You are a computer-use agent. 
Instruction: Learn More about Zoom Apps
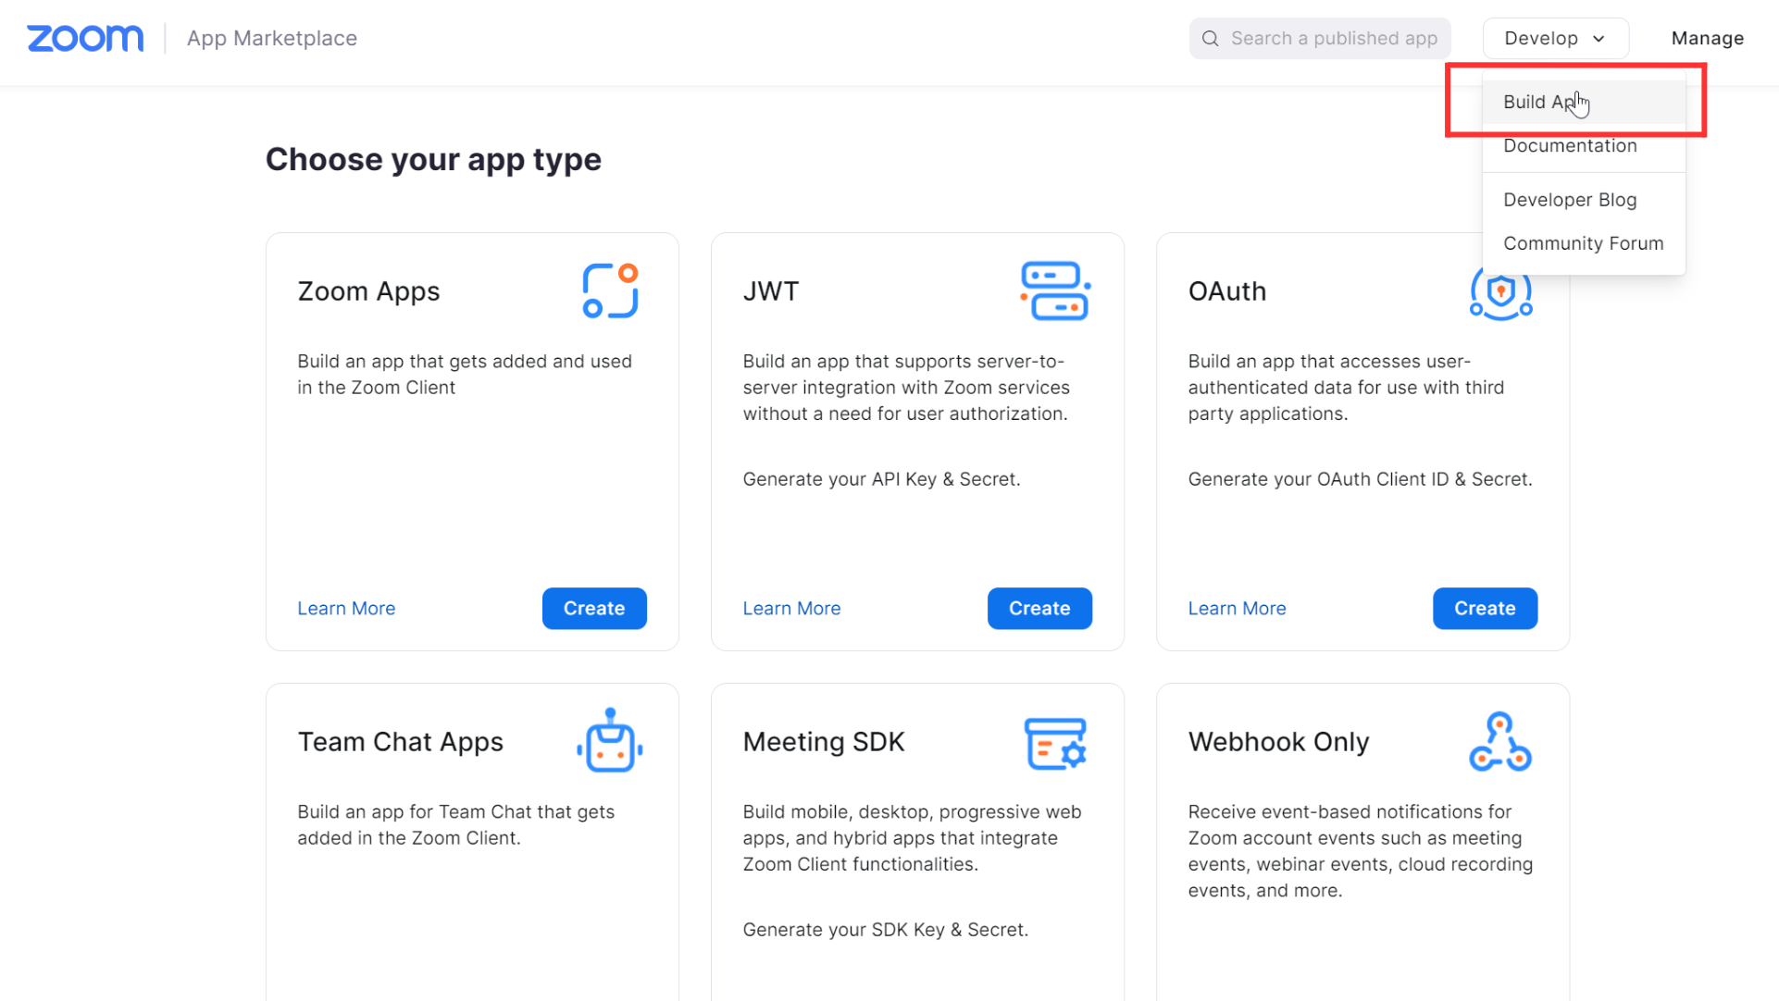(346, 609)
